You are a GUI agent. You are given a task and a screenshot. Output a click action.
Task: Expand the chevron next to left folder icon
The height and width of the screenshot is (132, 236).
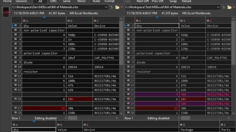[x=122, y=7]
